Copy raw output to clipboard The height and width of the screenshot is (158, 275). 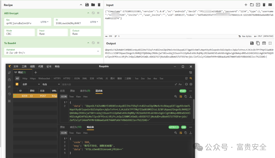(x=258, y=43)
